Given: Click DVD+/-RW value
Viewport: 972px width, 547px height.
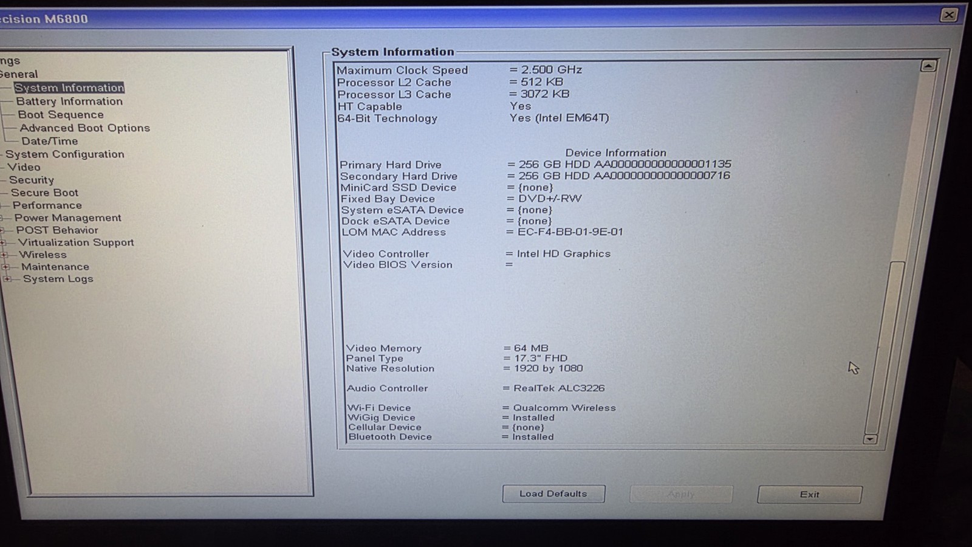Looking at the screenshot, I should point(550,198).
